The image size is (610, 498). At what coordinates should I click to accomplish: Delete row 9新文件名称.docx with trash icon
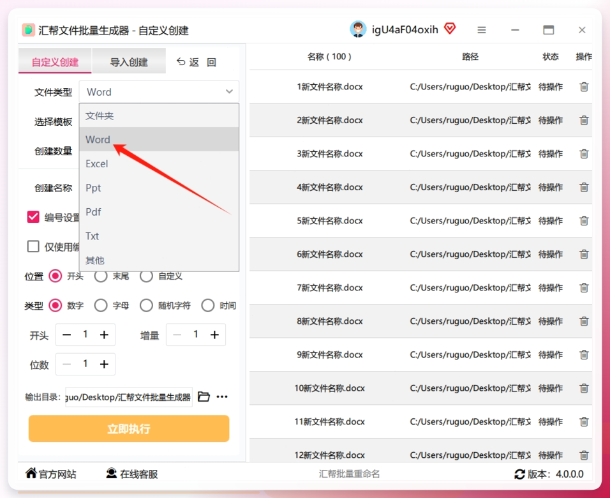coord(584,355)
